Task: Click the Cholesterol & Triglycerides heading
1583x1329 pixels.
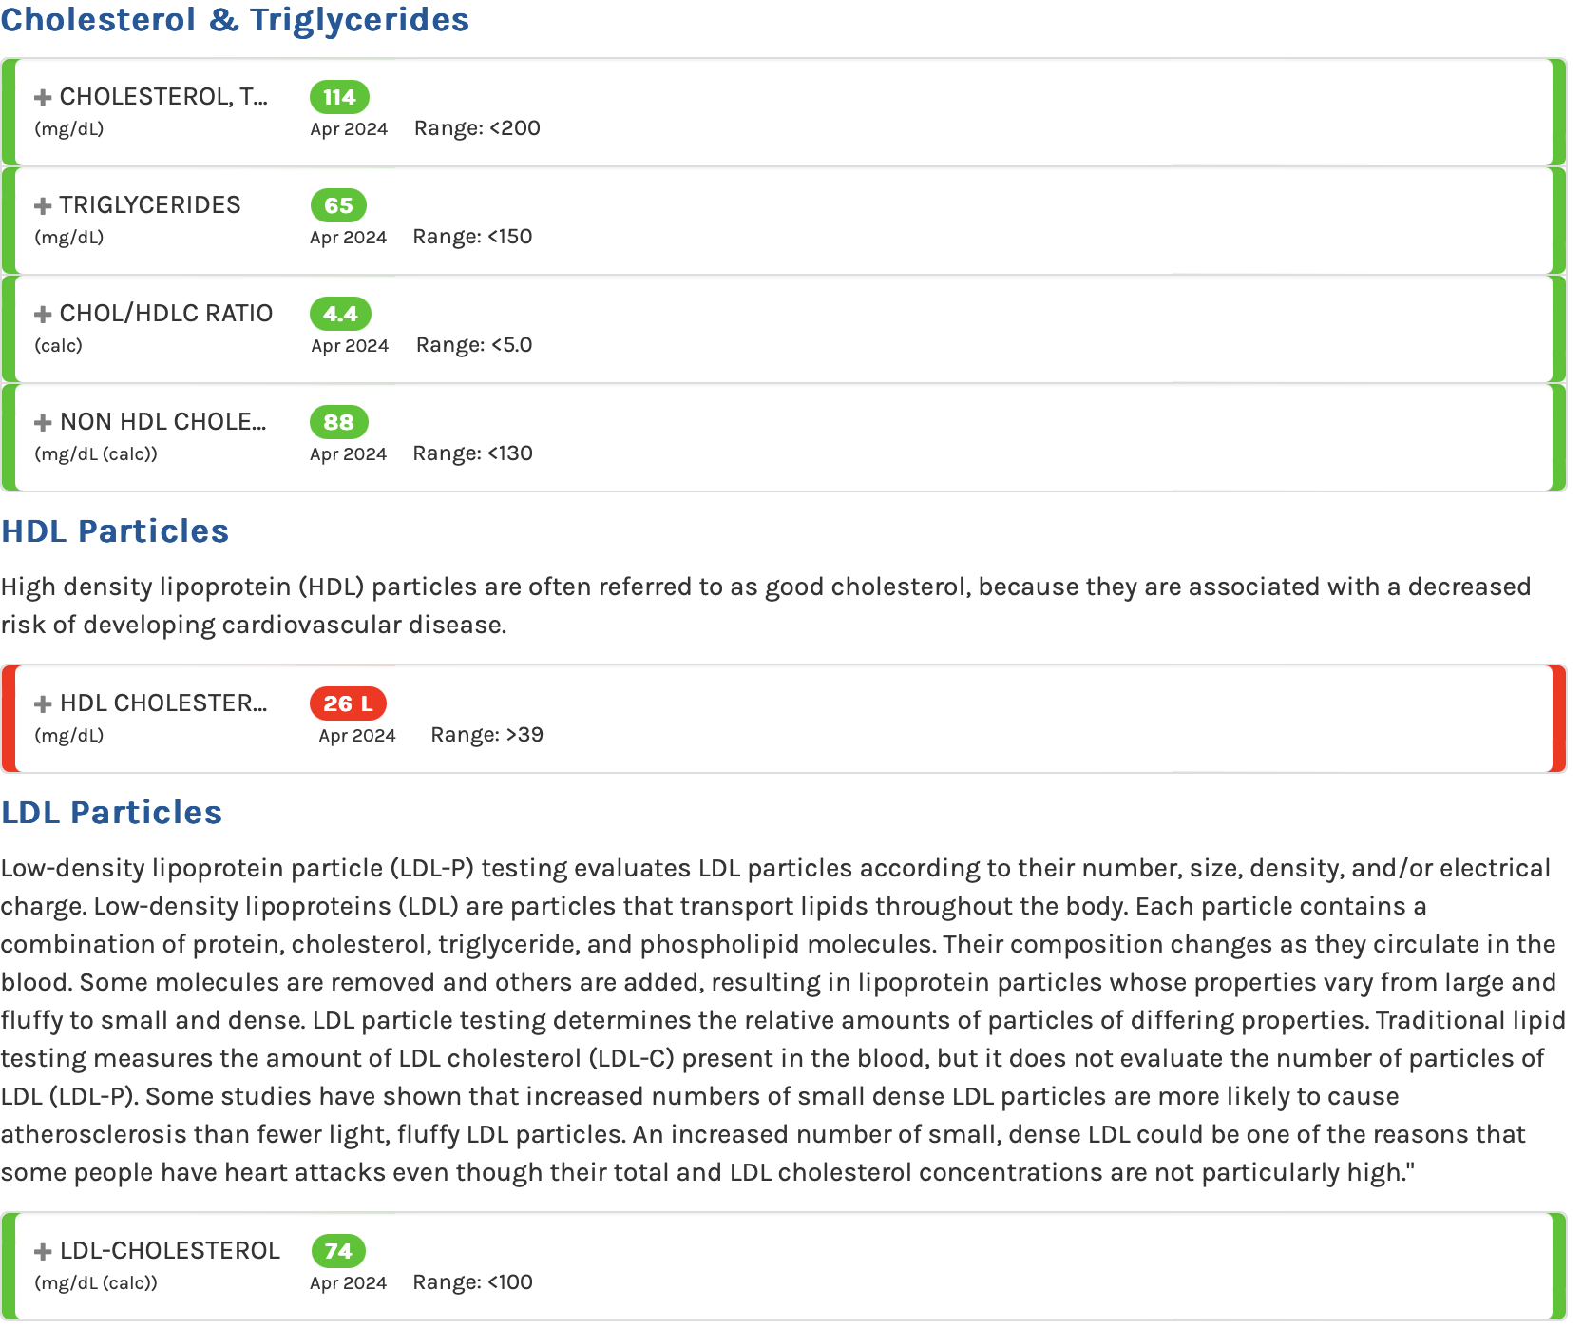Action: [235, 20]
